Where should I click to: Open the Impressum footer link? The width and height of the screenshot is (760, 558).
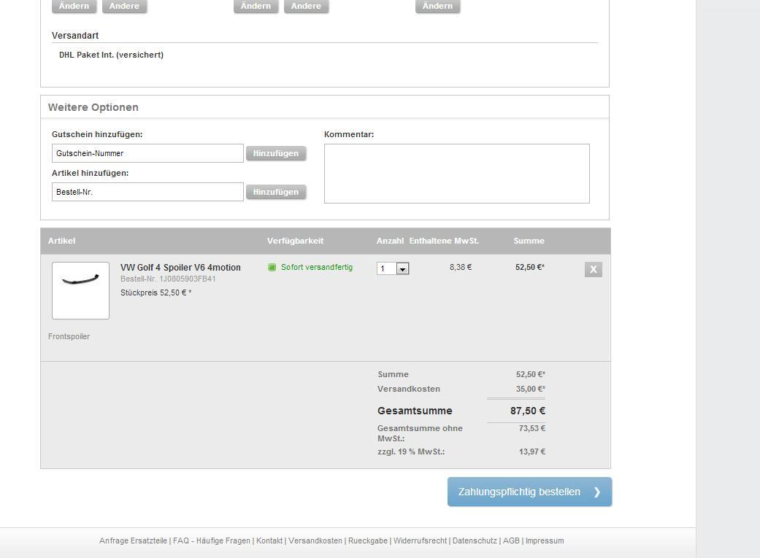[545, 540]
